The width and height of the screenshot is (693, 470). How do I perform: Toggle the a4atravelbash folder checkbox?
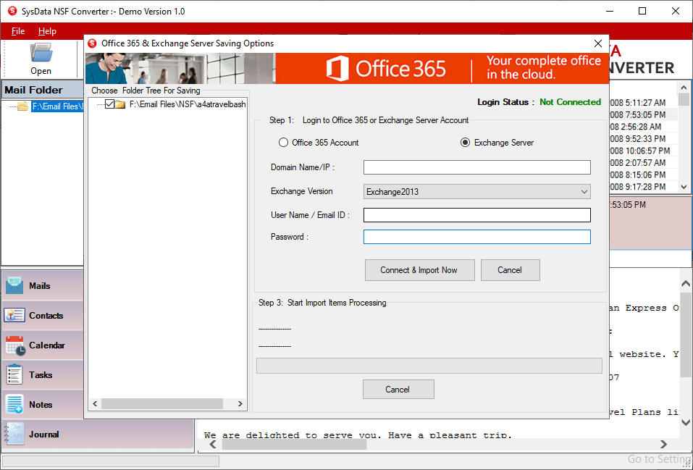point(109,104)
